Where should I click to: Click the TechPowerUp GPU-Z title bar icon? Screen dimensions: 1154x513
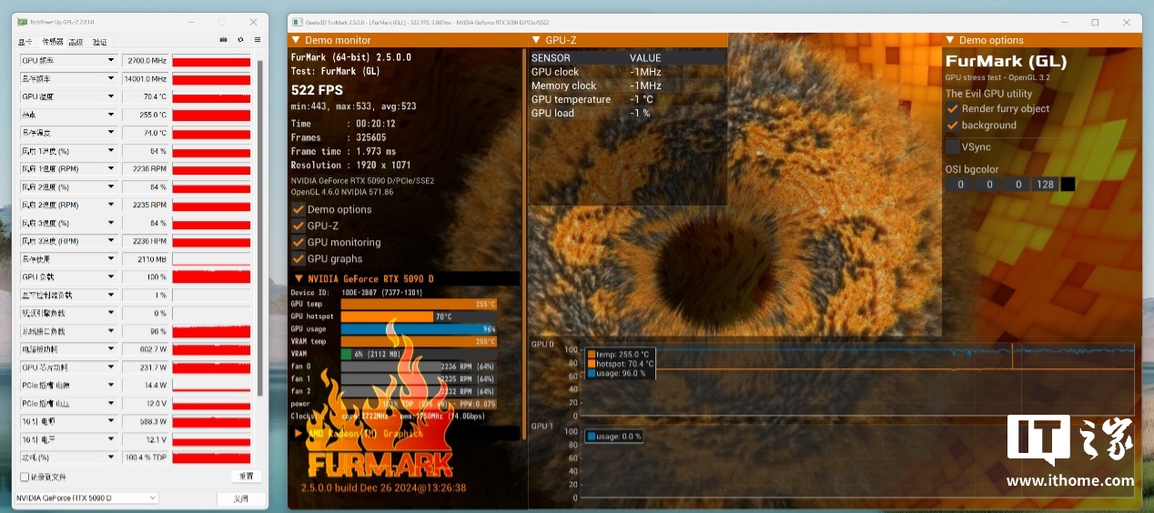click(x=23, y=22)
